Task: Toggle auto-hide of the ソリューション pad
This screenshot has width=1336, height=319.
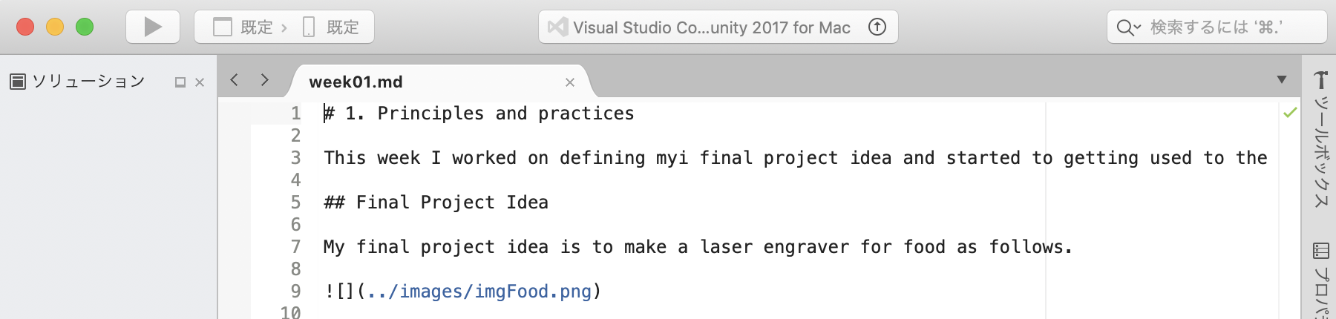Action: pyautogui.click(x=180, y=82)
